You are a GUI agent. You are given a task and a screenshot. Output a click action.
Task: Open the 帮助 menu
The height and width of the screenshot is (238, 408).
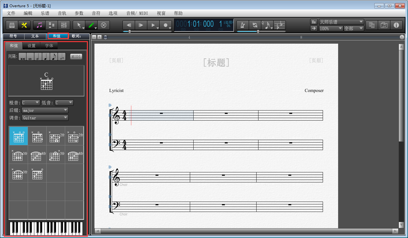point(178,13)
